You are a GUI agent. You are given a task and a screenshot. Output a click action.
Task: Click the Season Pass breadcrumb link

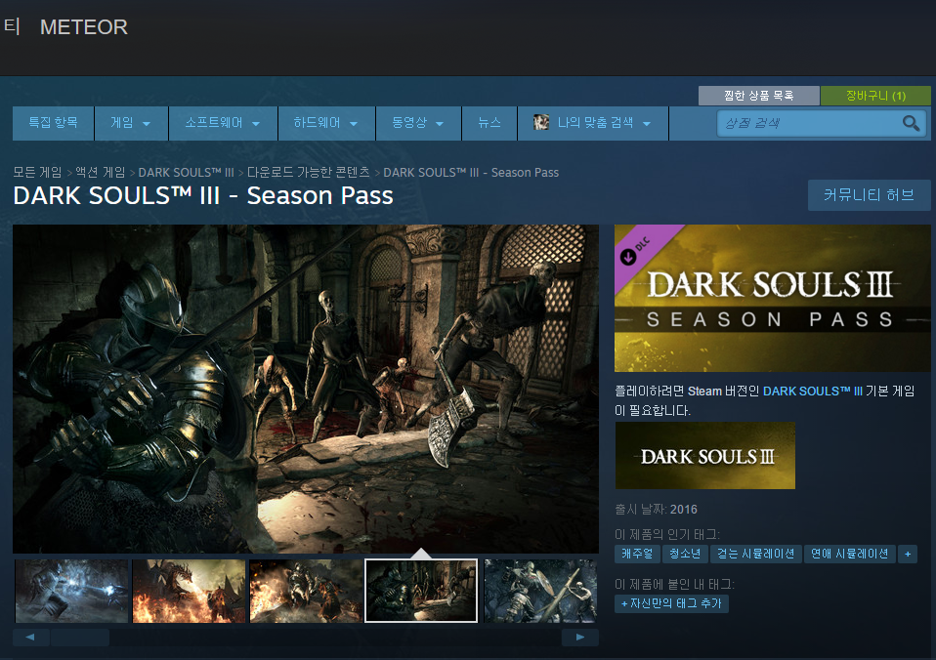(470, 173)
